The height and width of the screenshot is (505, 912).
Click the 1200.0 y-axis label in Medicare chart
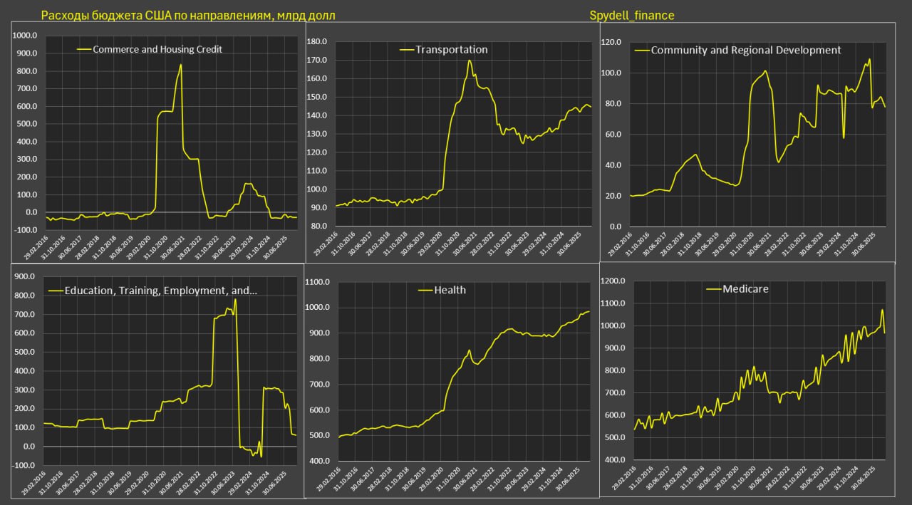point(613,281)
